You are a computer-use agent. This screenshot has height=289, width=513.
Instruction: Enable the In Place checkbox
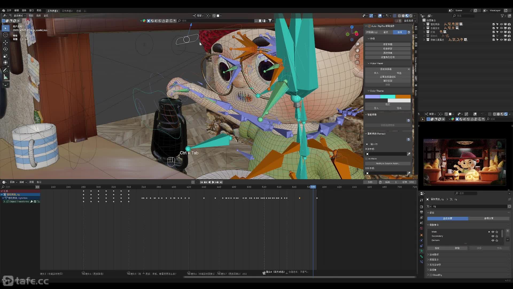click(x=367, y=159)
